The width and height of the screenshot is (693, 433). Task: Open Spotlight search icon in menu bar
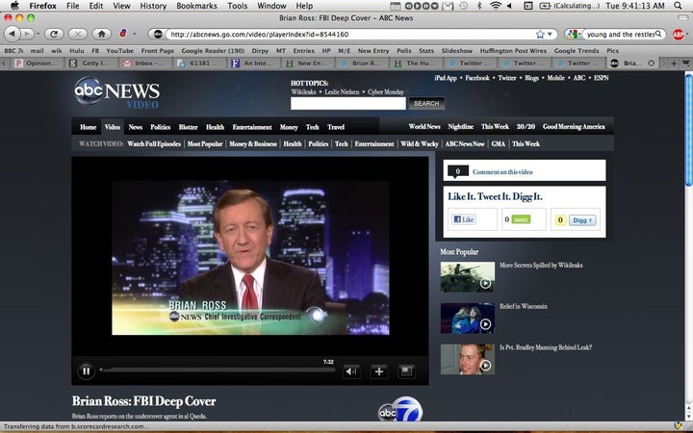point(678,6)
